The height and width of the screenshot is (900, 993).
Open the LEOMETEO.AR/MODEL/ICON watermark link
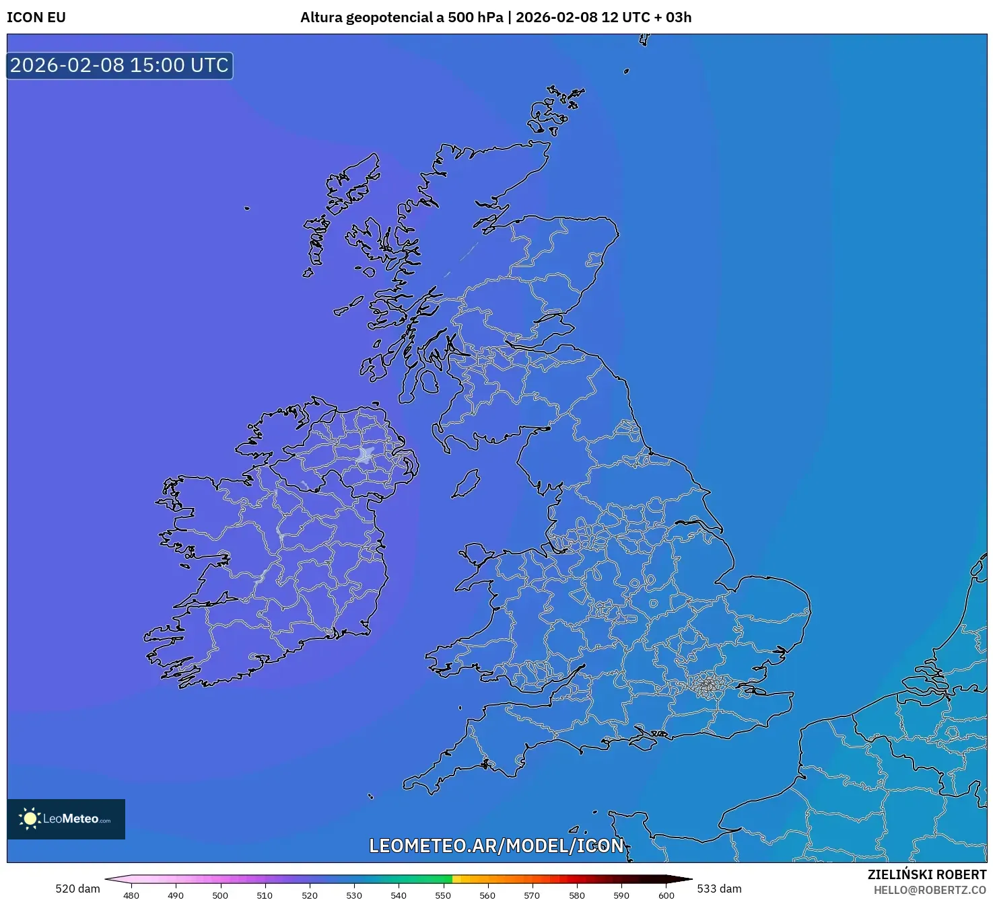[496, 846]
